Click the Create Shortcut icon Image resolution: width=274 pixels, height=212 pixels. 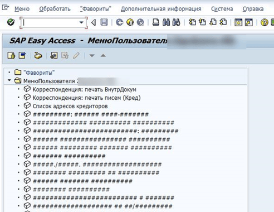coord(249,22)
